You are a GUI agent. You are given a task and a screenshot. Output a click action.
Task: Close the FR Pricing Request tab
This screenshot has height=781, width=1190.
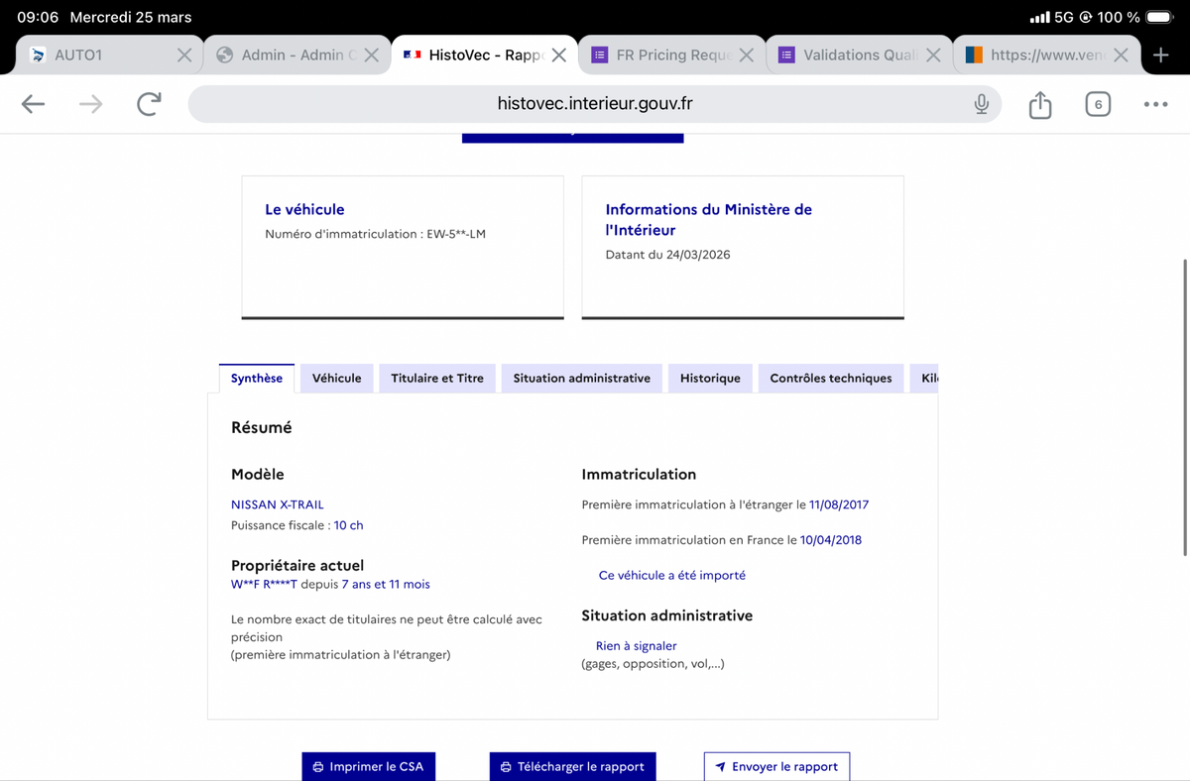(x=746, y=56)
